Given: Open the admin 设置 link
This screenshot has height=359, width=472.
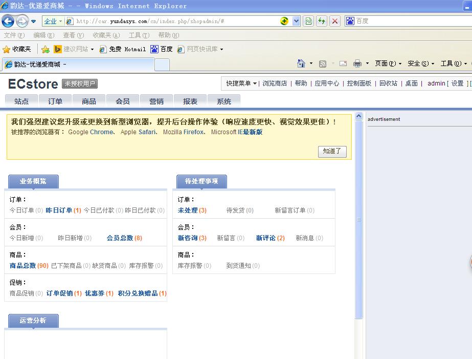Looking at the screenshot, I should coord(457,83).
